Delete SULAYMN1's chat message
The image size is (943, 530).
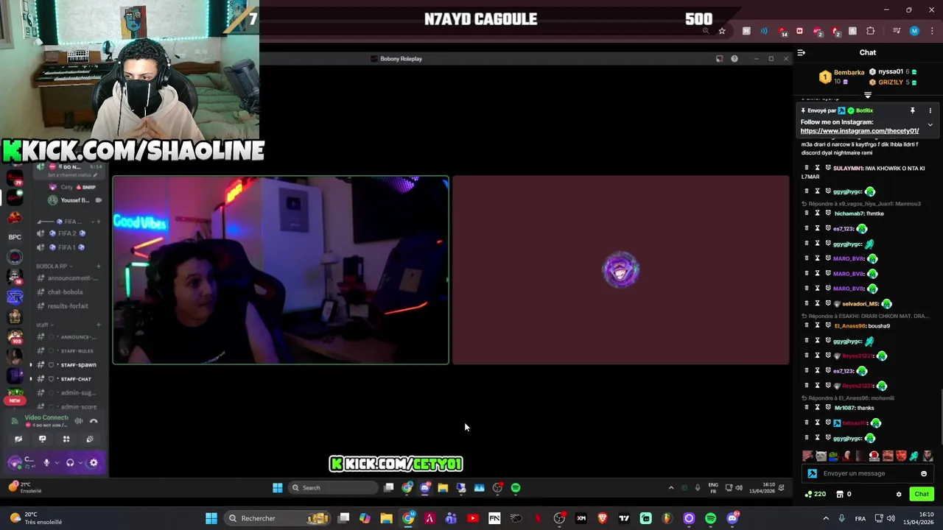click(806, 168)
